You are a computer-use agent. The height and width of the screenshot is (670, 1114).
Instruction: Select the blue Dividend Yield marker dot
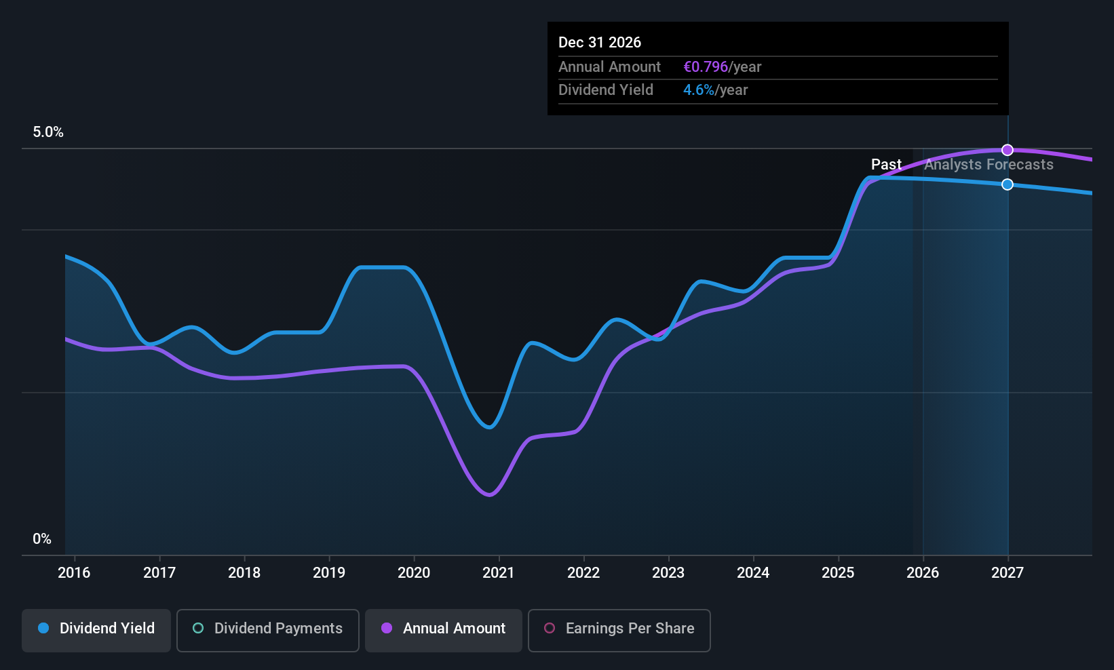tap(1007, 184)
